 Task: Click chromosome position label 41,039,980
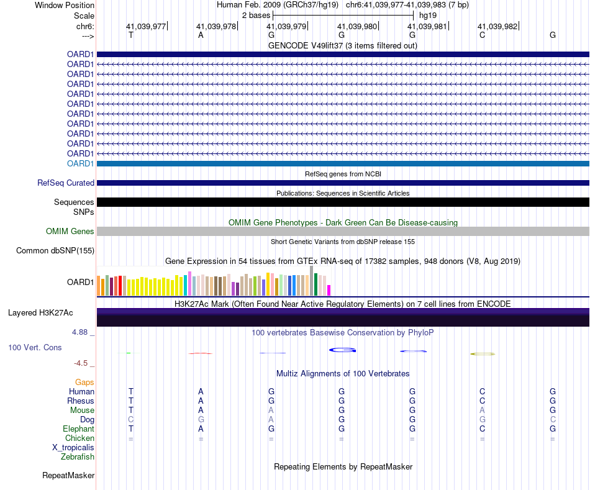356,26
